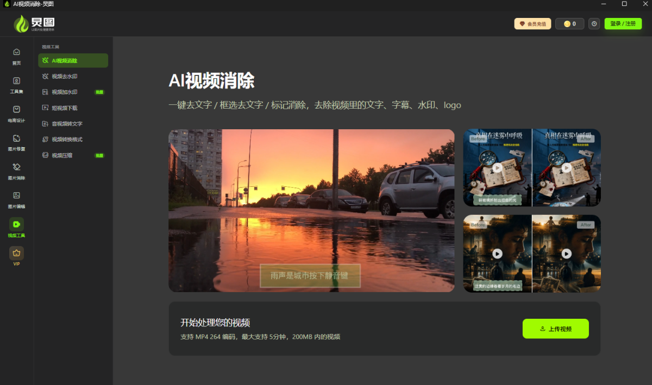
Task: Minimize the 灵图 window
Action: (x=603, y=4)
